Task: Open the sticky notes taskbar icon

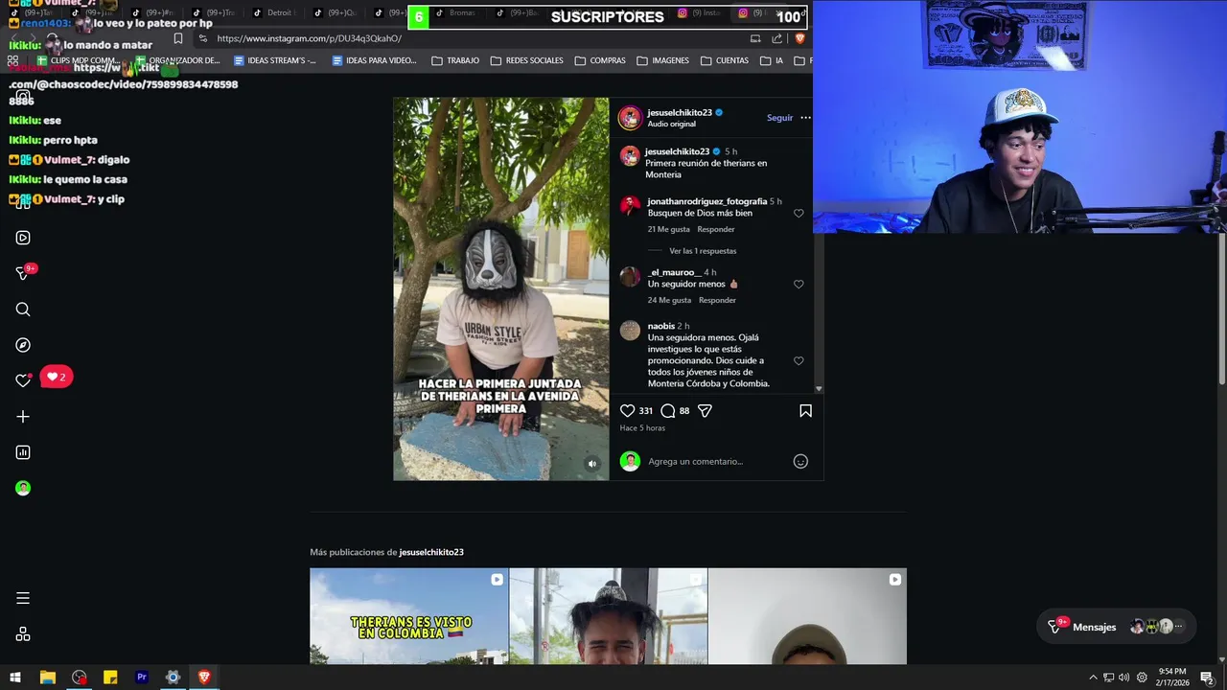Action: coord(110,678)
